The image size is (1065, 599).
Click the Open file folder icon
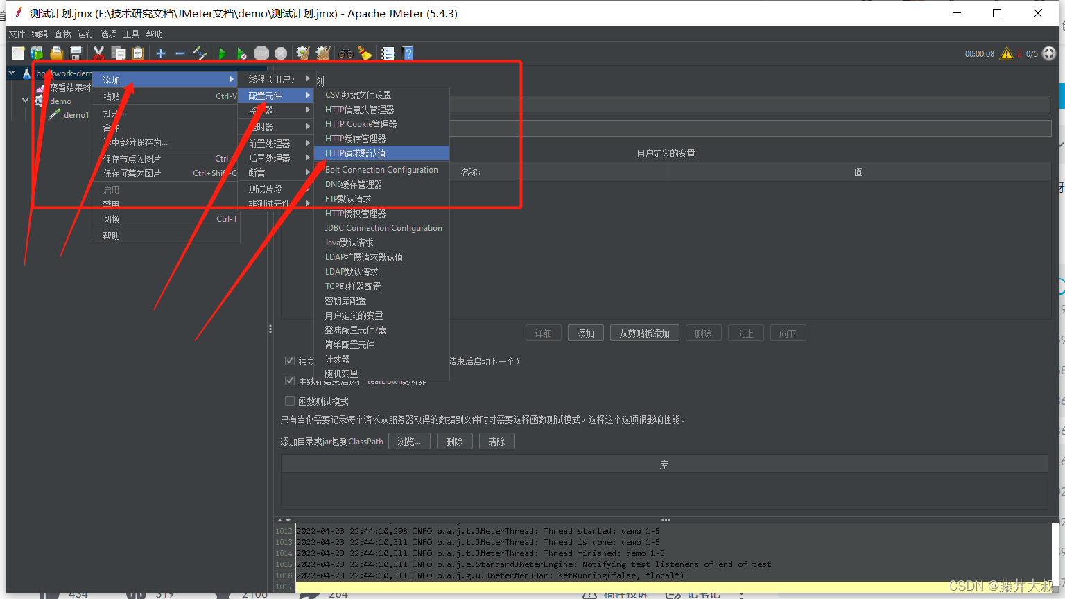click(x=57, y=53)
